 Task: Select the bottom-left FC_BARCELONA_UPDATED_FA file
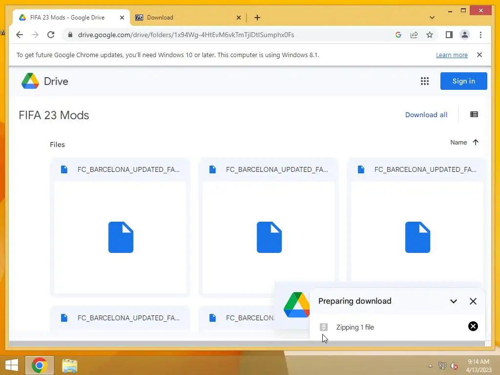[x=120, y=318]
